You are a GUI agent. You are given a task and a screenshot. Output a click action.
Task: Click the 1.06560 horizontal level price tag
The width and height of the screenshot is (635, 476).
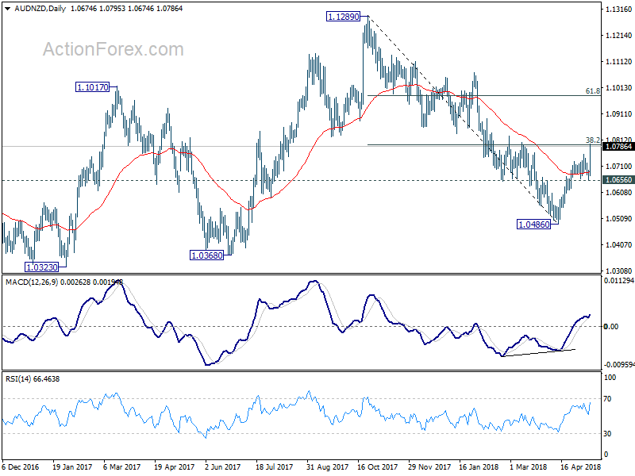(618, 180)
